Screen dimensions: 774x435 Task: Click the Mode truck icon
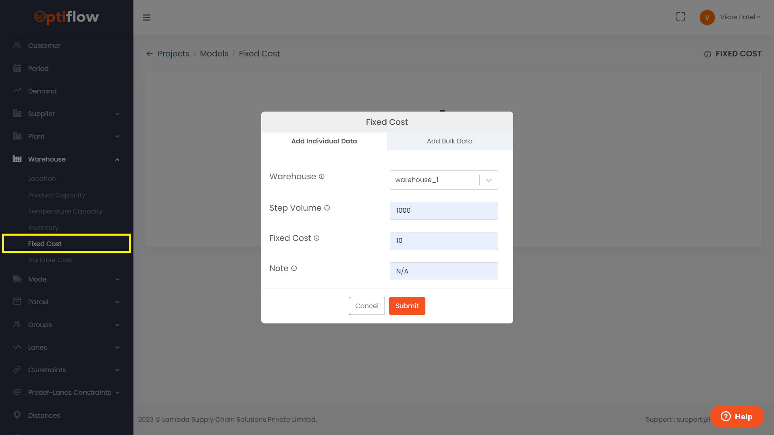pyautogui.click(x=17, y=279)
